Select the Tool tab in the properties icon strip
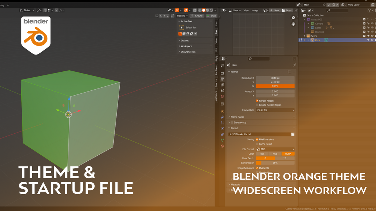376x211 pixels. 222,66
